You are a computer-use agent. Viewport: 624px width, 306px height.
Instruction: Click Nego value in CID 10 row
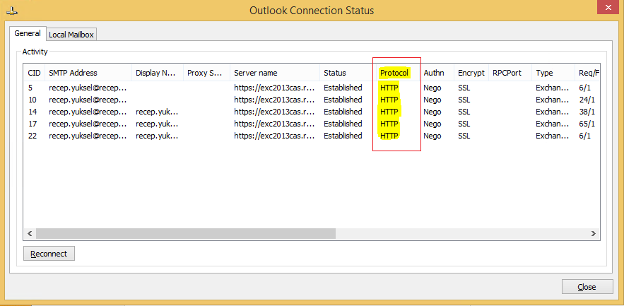[x=432, y=100]
